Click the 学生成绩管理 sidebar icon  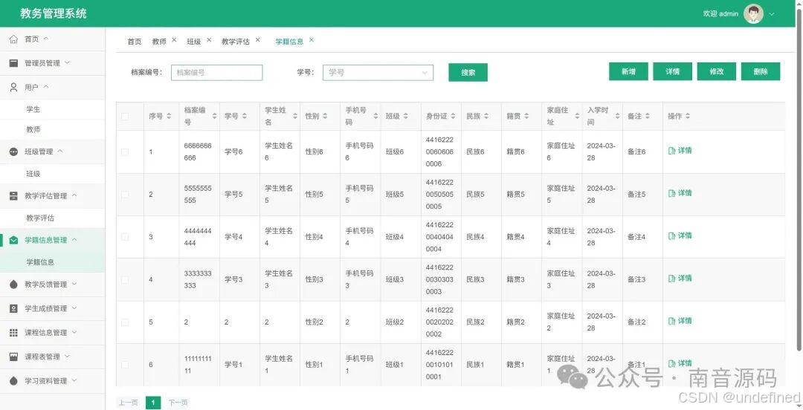pyautogui.click(x=14, y=309)
